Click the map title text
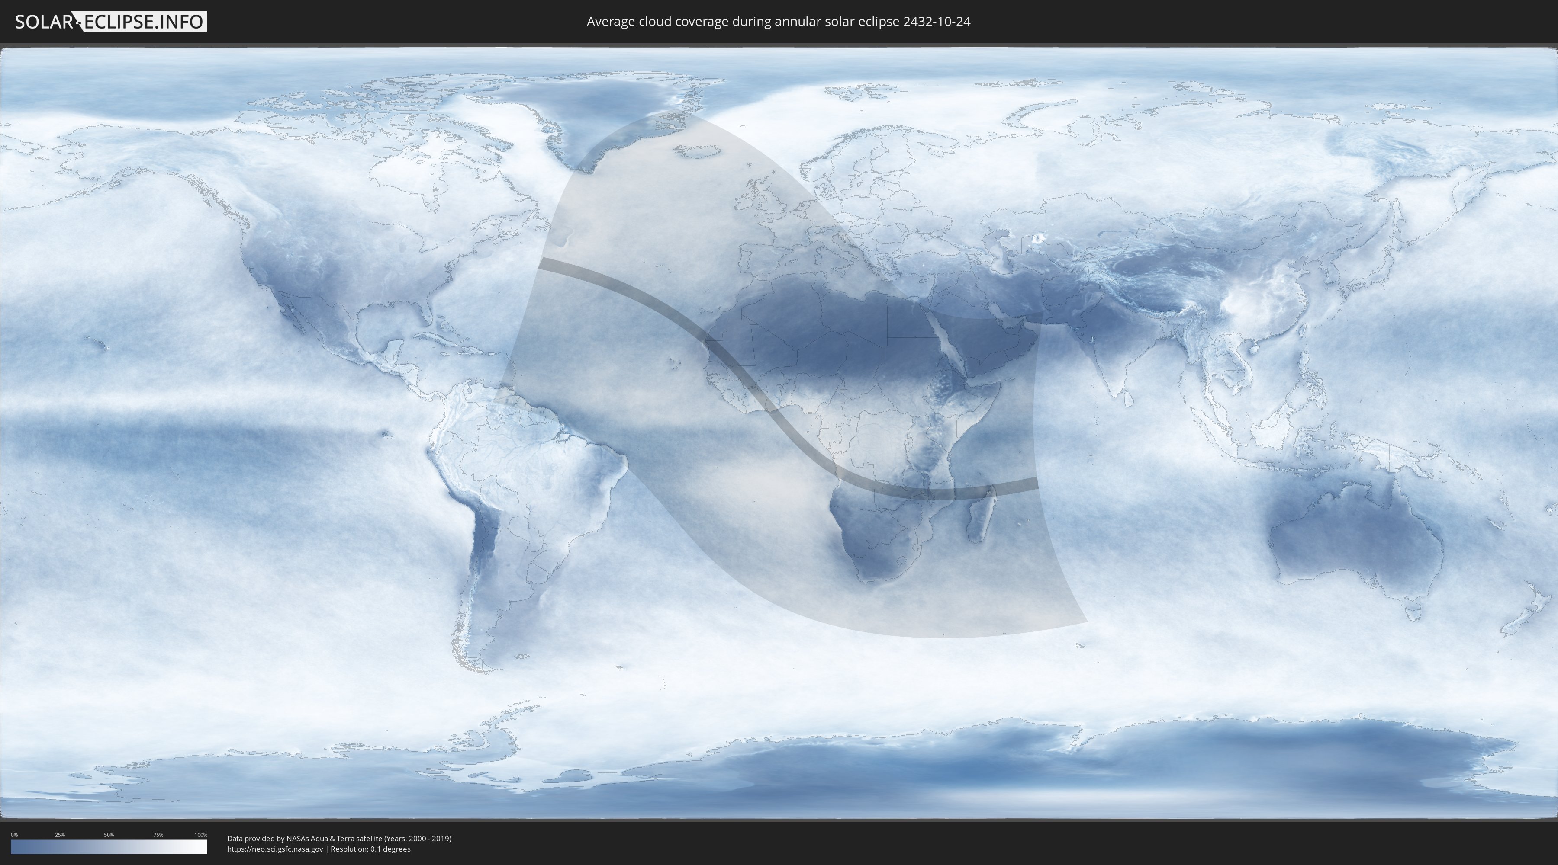The width and height of the screenshot is (1558, 865). point(779,22)
